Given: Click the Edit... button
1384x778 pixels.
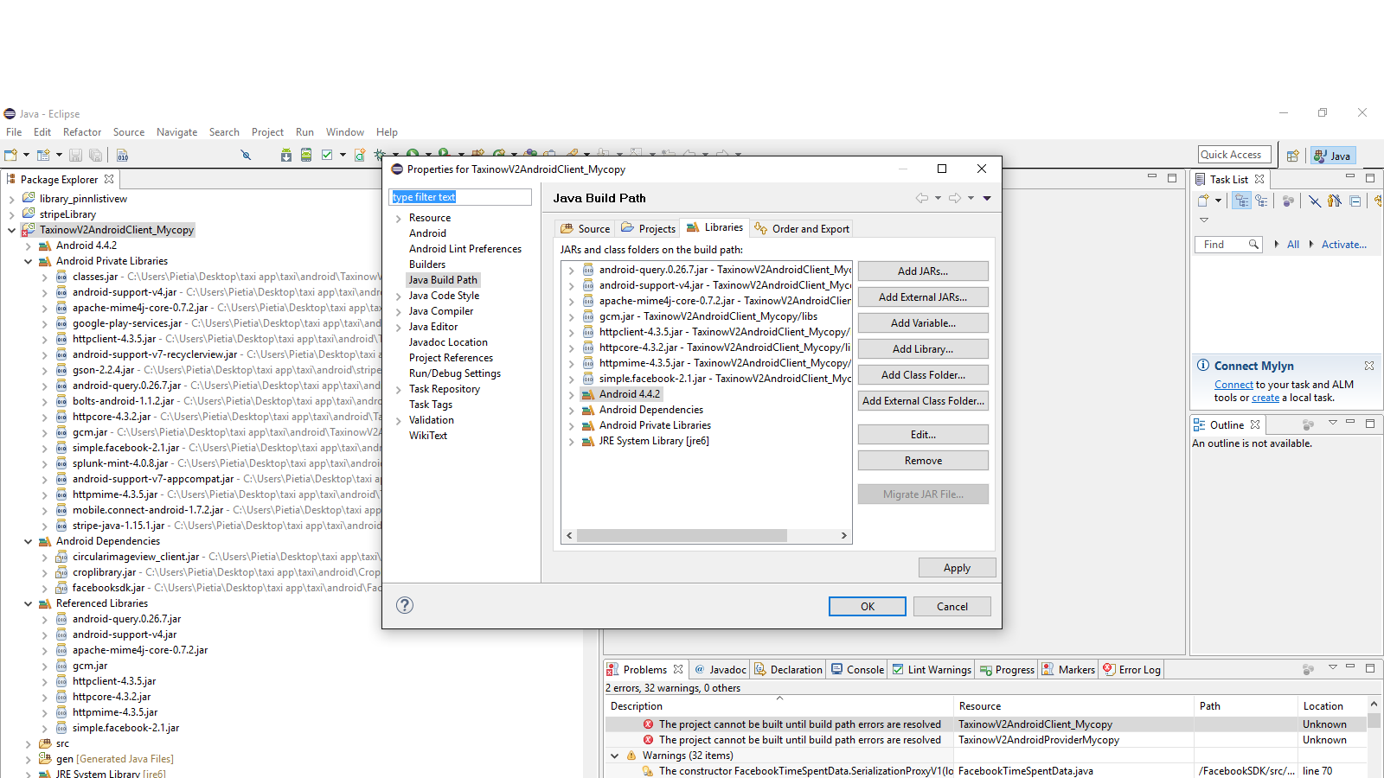Looking at the screenshot, I should (x=923, y=434).
